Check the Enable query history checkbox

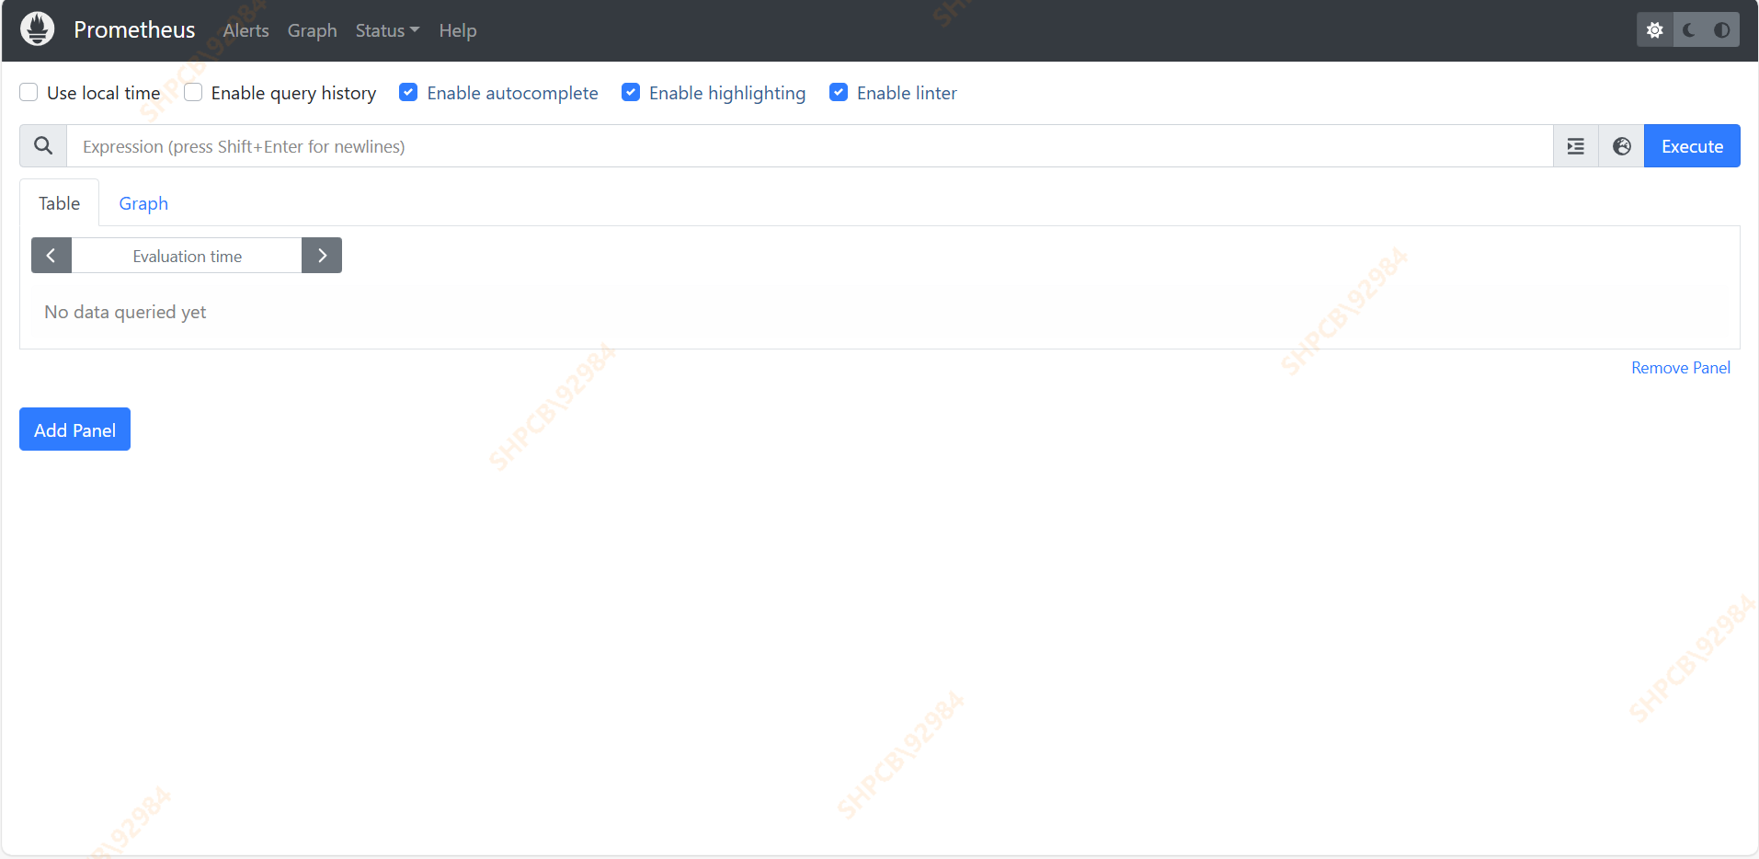(193, 92)
